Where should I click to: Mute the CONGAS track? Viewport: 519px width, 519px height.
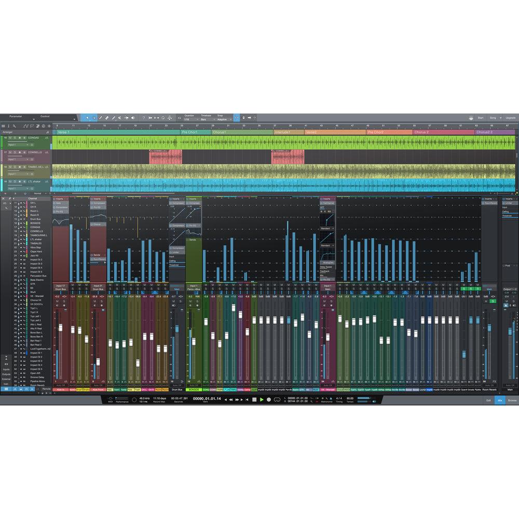pyautogui.click(x=10, y=138)
